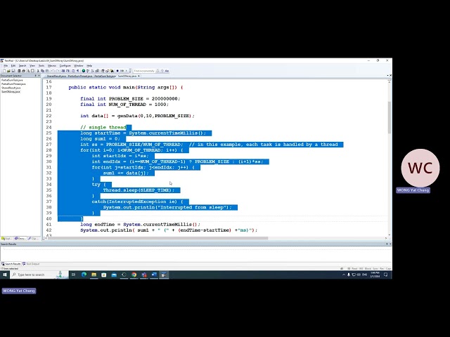This screenshot has width=450, height=337.
Task: Open the Window menu
Action: click(79, 65)
